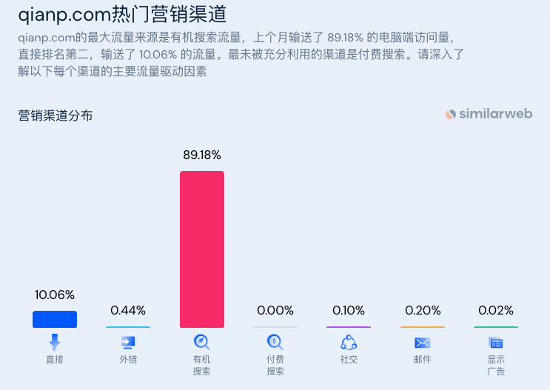Click the display ads (显示广告) icon

(496, 342)
